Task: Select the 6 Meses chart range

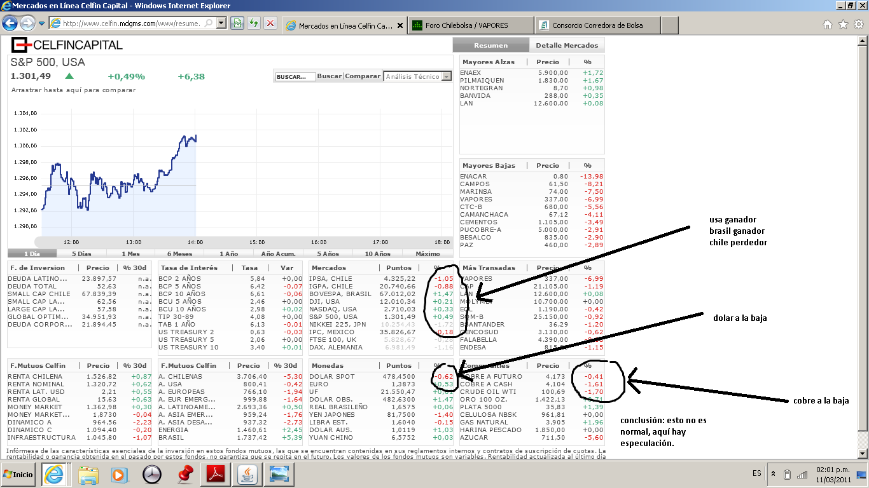Action: 179,254
